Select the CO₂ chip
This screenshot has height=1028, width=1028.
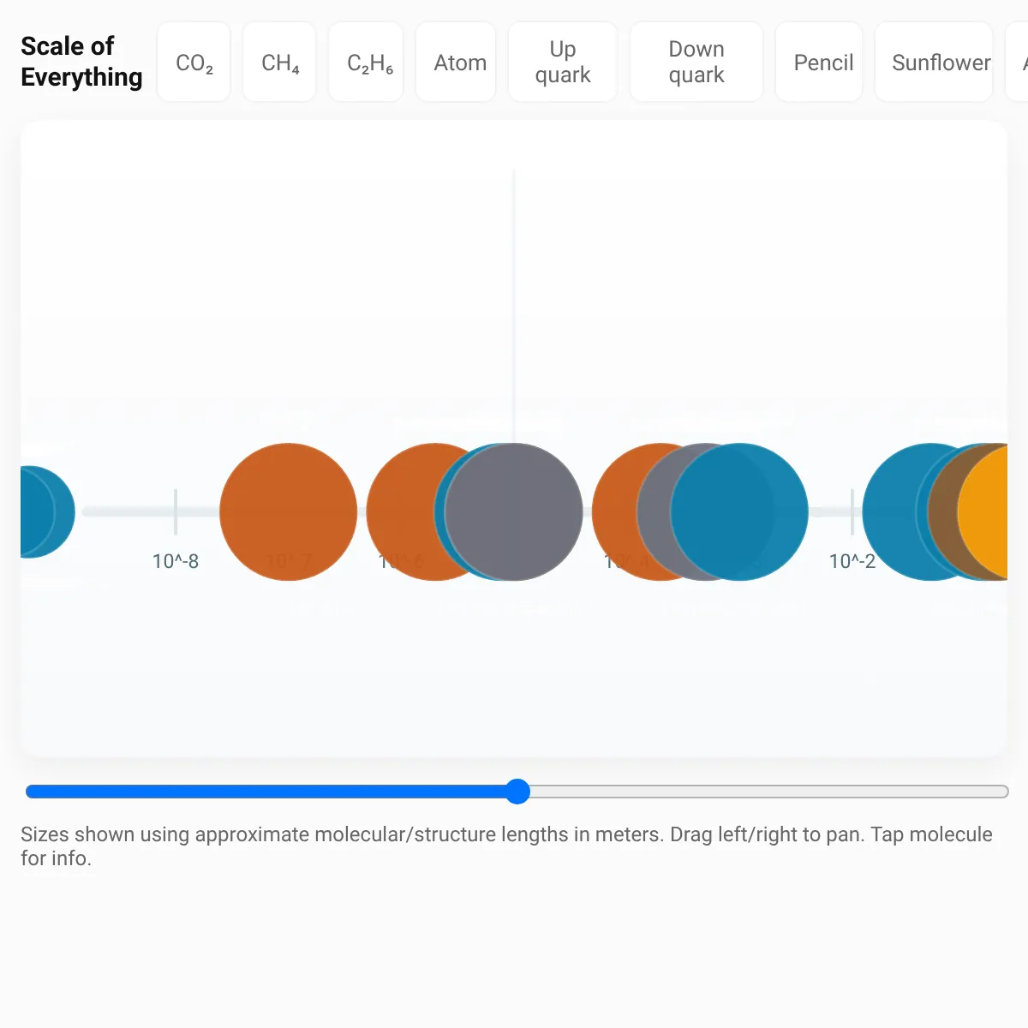coord(194,63)
